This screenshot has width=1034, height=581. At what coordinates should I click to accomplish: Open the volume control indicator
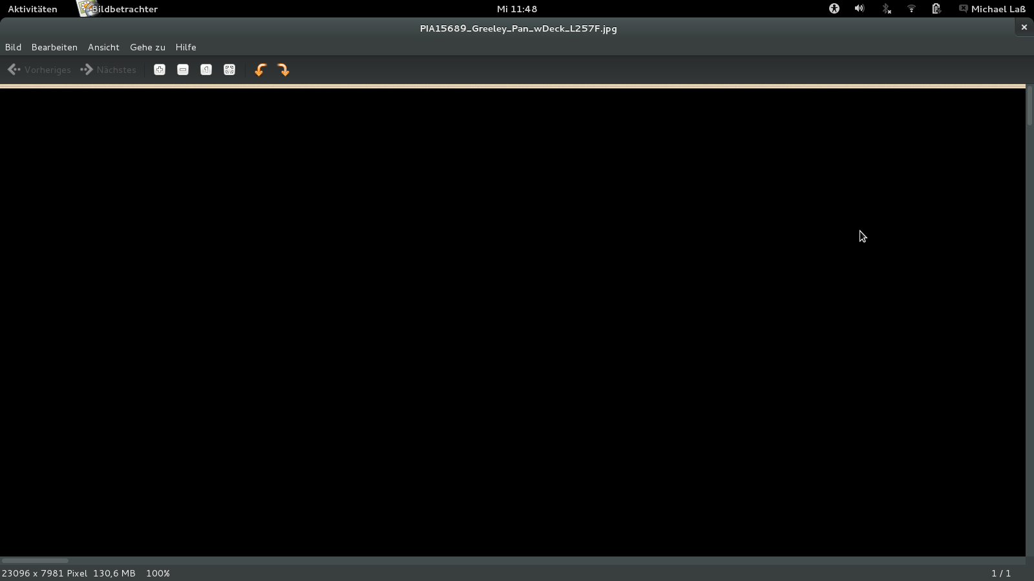[860, 8]
